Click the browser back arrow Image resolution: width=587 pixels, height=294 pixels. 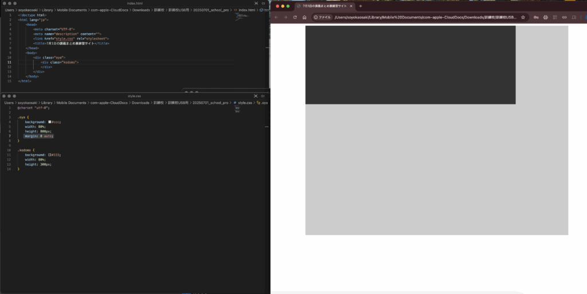point(276,17)
